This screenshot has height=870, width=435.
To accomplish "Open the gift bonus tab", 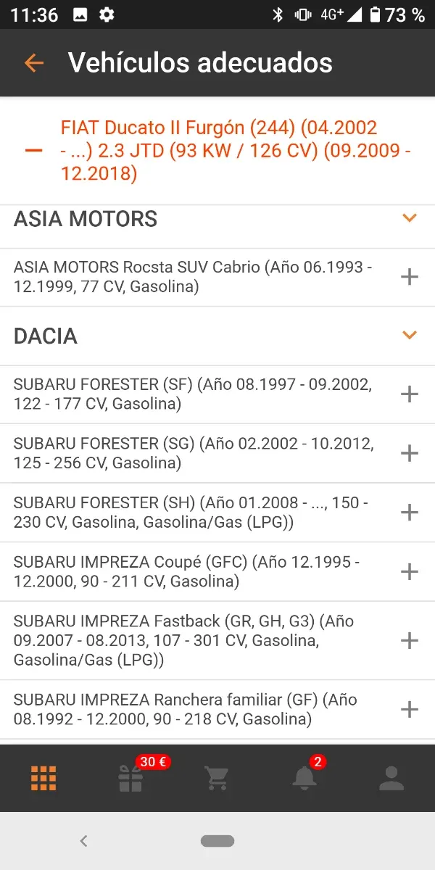I will [x=131, y=778].
